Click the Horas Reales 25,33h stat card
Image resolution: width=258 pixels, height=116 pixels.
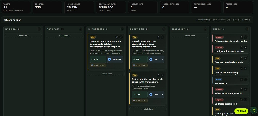(x=79, y=7)
